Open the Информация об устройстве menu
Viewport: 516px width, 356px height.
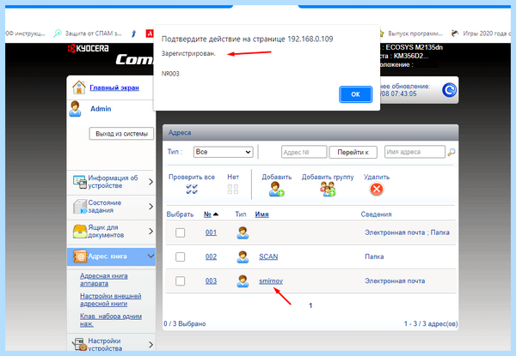tap(111, 182)
